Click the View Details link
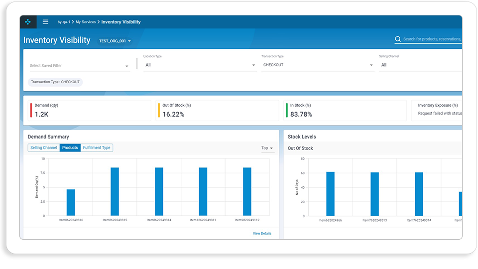This screenshot has height=269, width=478. pyautogui.click(x=262, y=233)
